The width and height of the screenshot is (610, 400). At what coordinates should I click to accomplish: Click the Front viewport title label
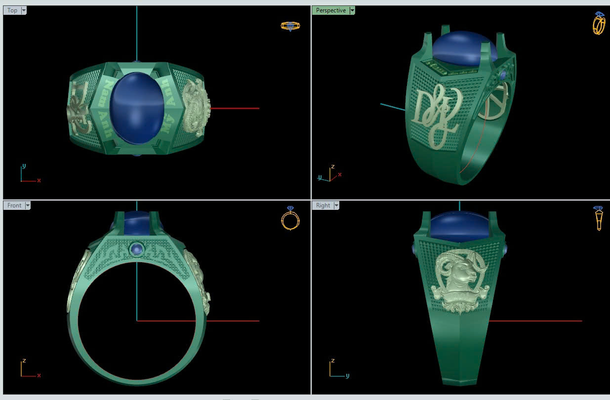(x=14, y=205)
